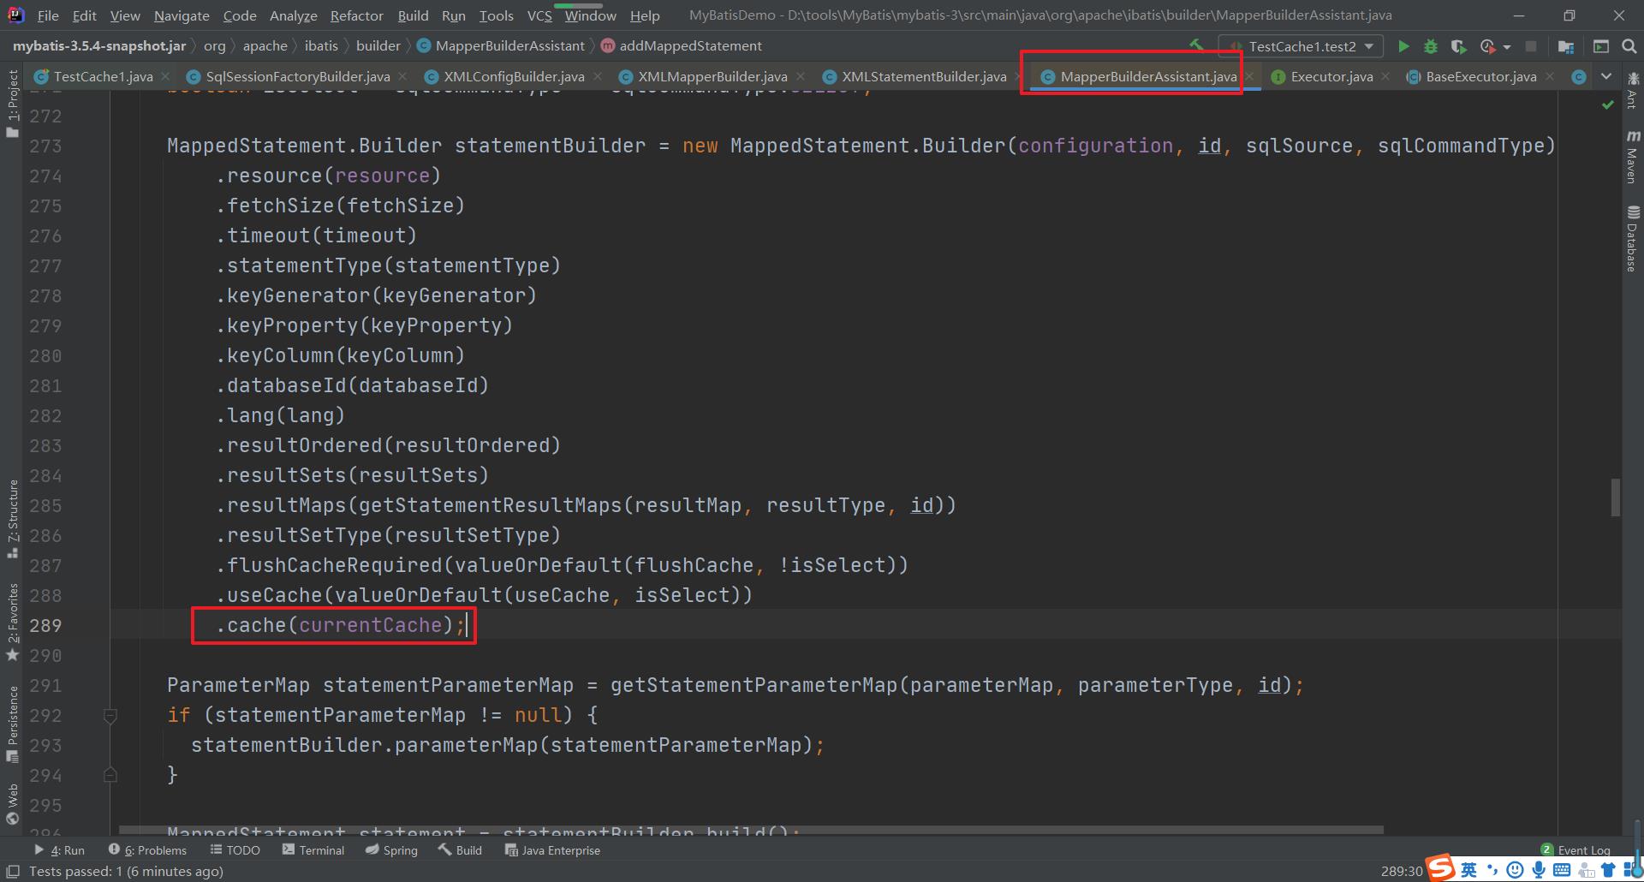Open the Analyze menu
The height and width of the screenshot is (882, 1644).
point(293,15)
